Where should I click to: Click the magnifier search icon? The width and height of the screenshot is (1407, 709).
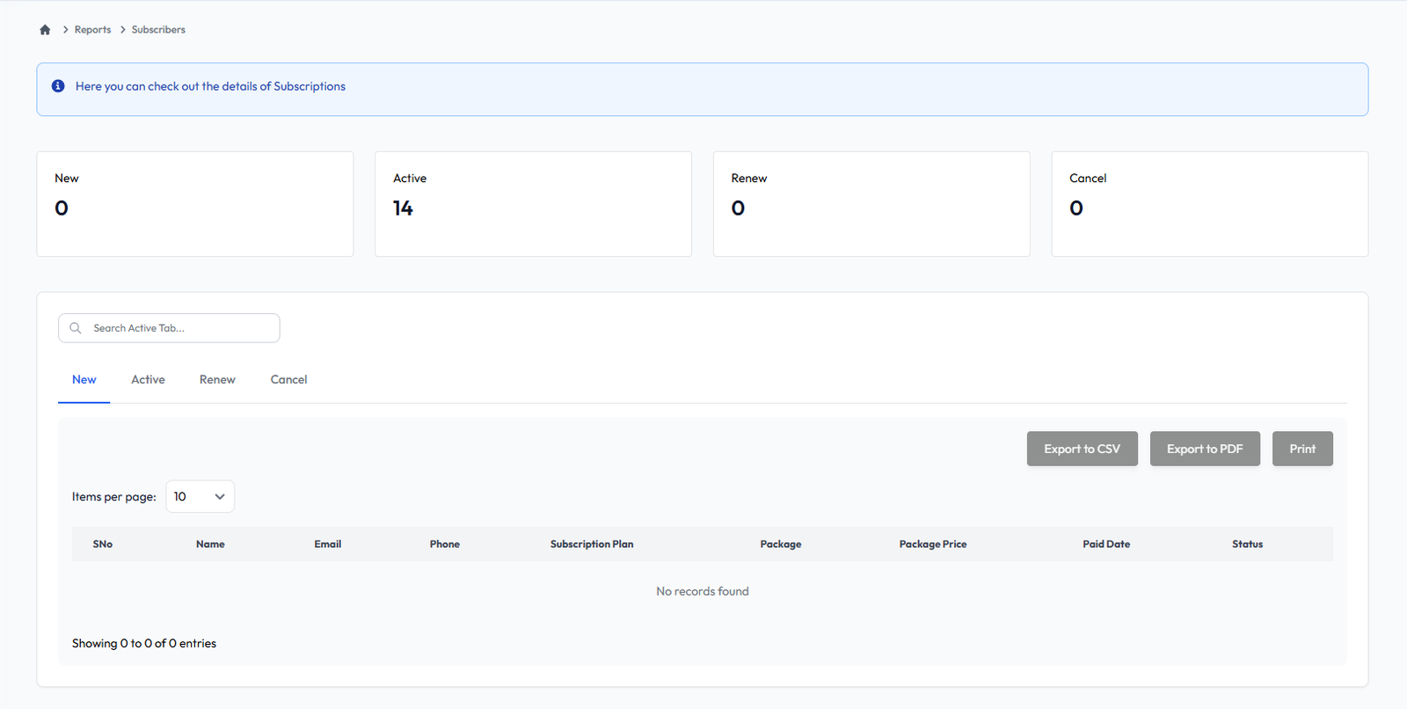coord(76,328)
